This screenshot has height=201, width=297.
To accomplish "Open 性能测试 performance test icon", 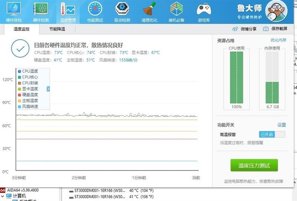I will pos(95,9).
